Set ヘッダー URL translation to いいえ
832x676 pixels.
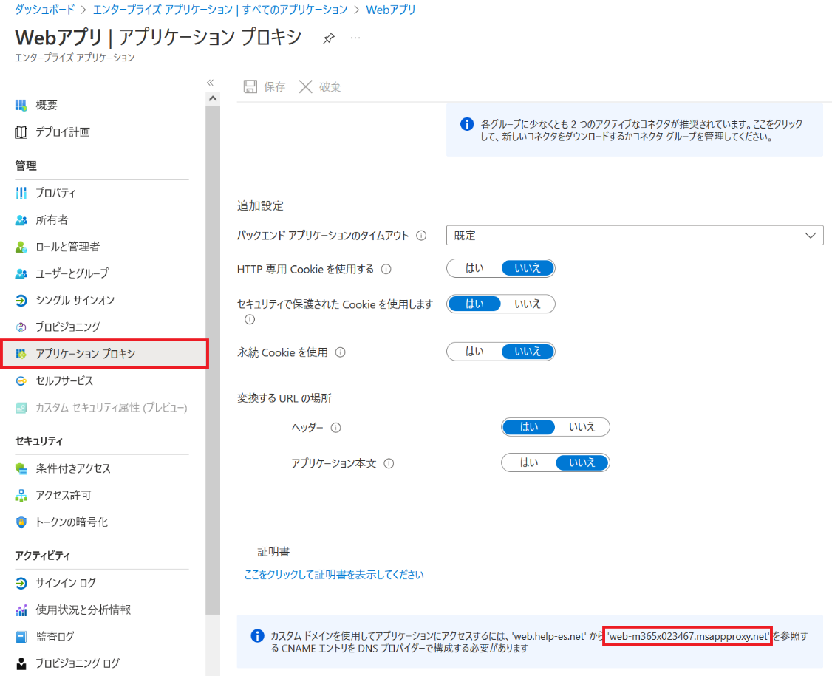click(582, 427)
